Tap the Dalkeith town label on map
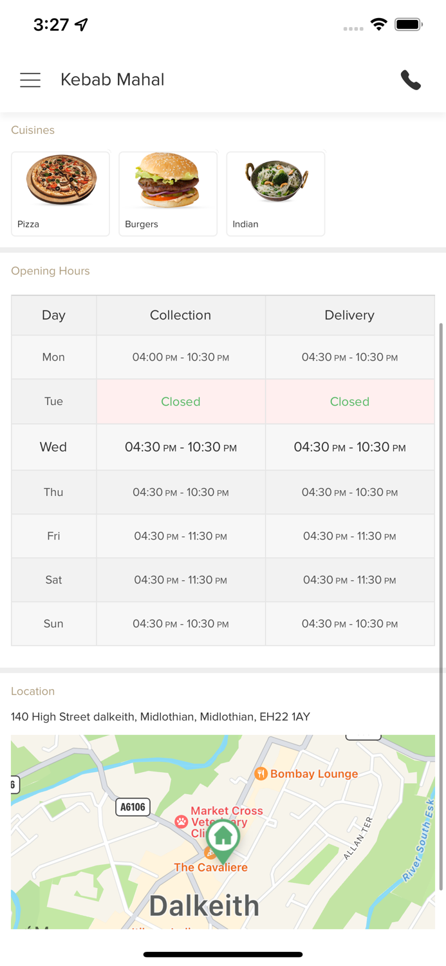The height and width of the screenshot is (966, 446). pos(205,905)
